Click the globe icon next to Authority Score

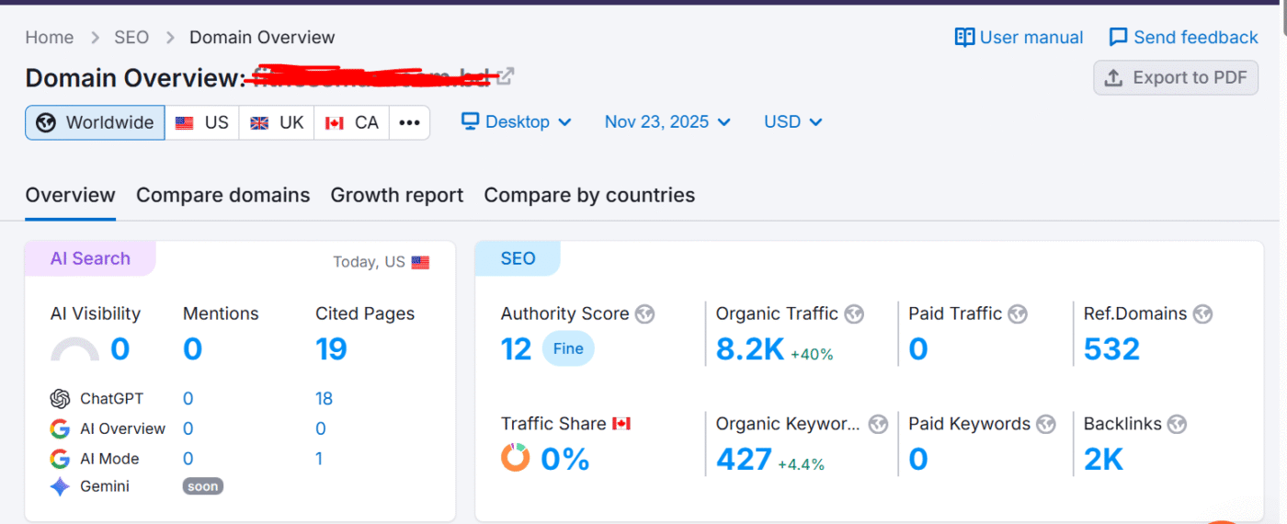tap(644, 314)
